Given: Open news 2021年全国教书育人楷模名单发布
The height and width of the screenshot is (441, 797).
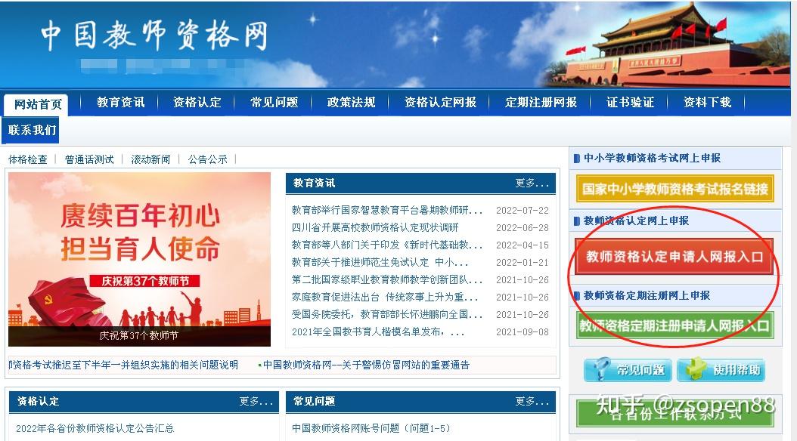Looking at the screenshot, I should coord(378,332).
